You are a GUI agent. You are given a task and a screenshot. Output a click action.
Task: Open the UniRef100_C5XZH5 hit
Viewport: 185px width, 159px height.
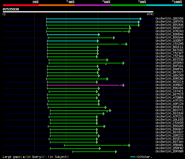coord(169,44)
